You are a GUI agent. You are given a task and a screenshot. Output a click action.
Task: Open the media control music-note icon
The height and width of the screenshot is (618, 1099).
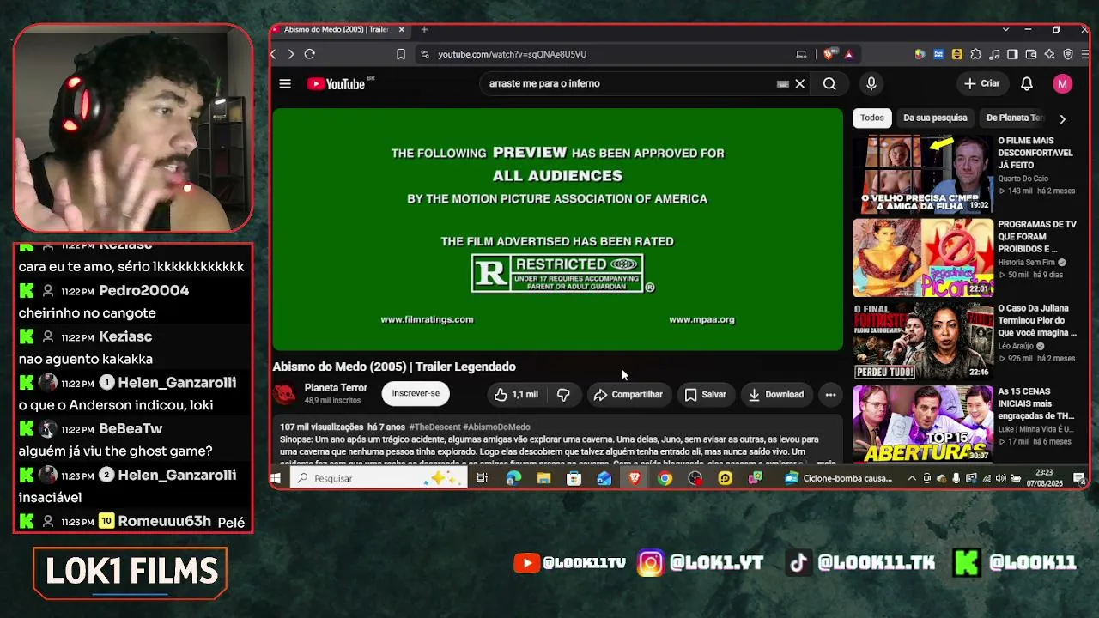pos(994,54)
